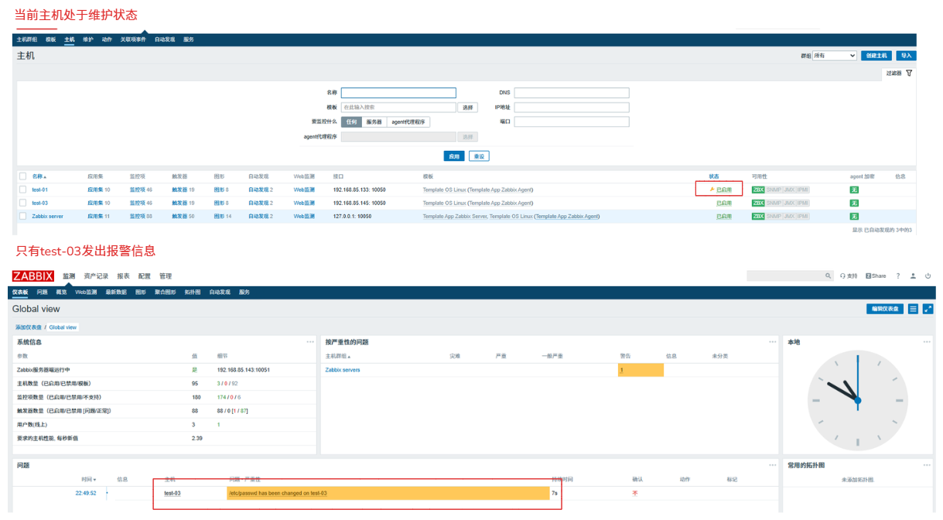Screen dimensions: 943x520
Task: Open the dashboard list menu icon
Action: (913, 309)
